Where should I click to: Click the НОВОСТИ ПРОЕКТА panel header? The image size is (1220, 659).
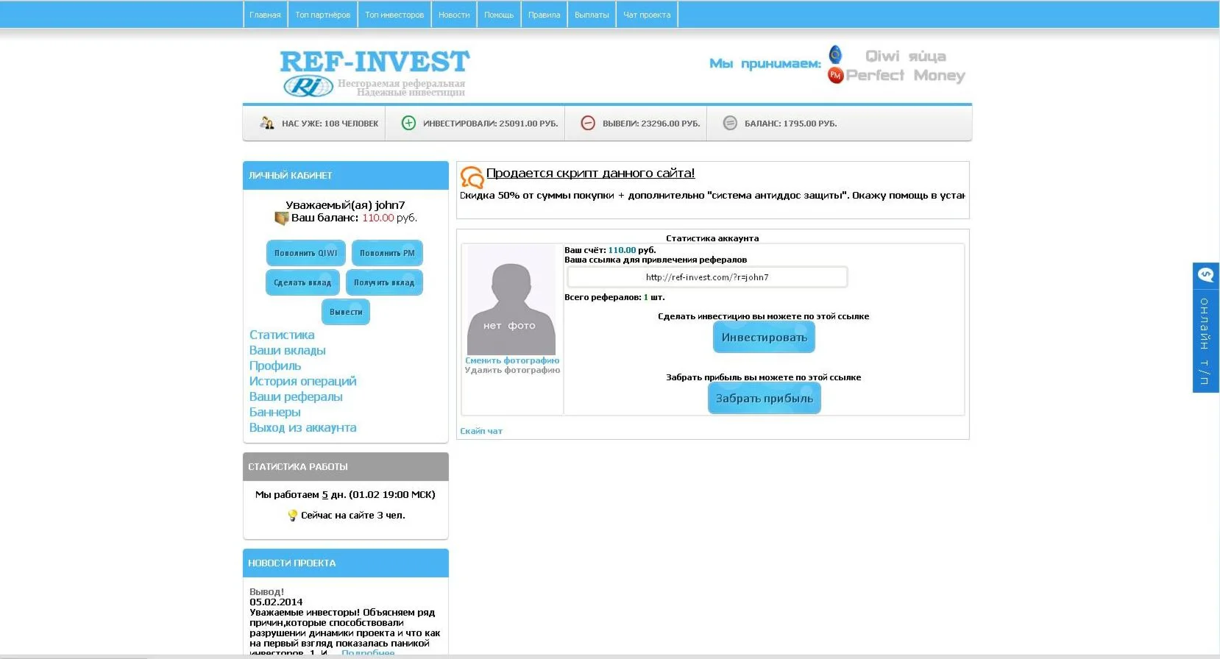click(x=346, y=563)
